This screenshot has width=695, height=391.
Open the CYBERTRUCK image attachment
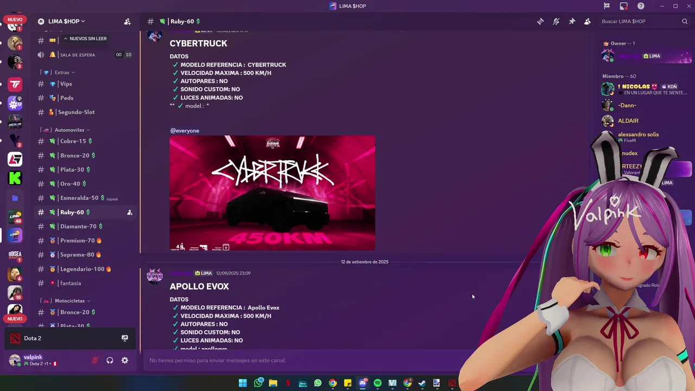pos(272,193)
